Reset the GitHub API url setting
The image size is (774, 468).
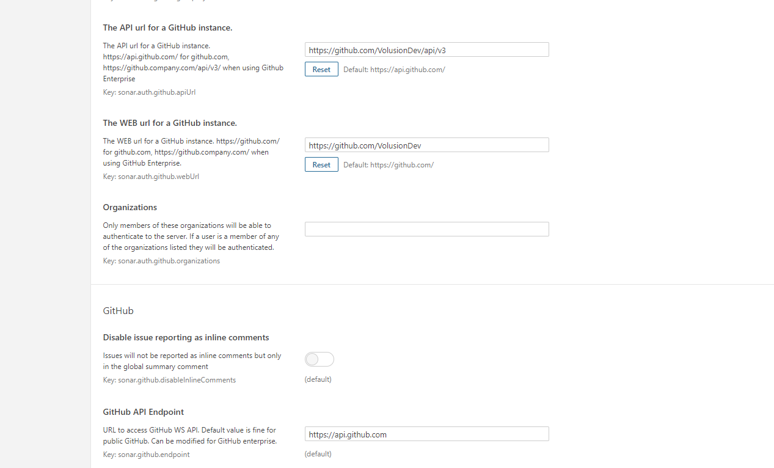click(x=321, y=70)
